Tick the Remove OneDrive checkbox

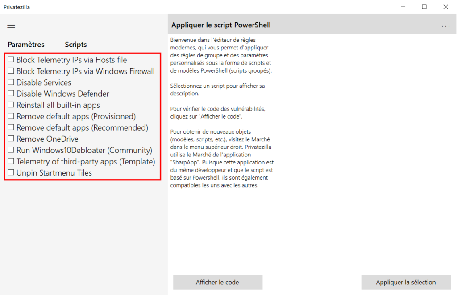click(11, 139)
